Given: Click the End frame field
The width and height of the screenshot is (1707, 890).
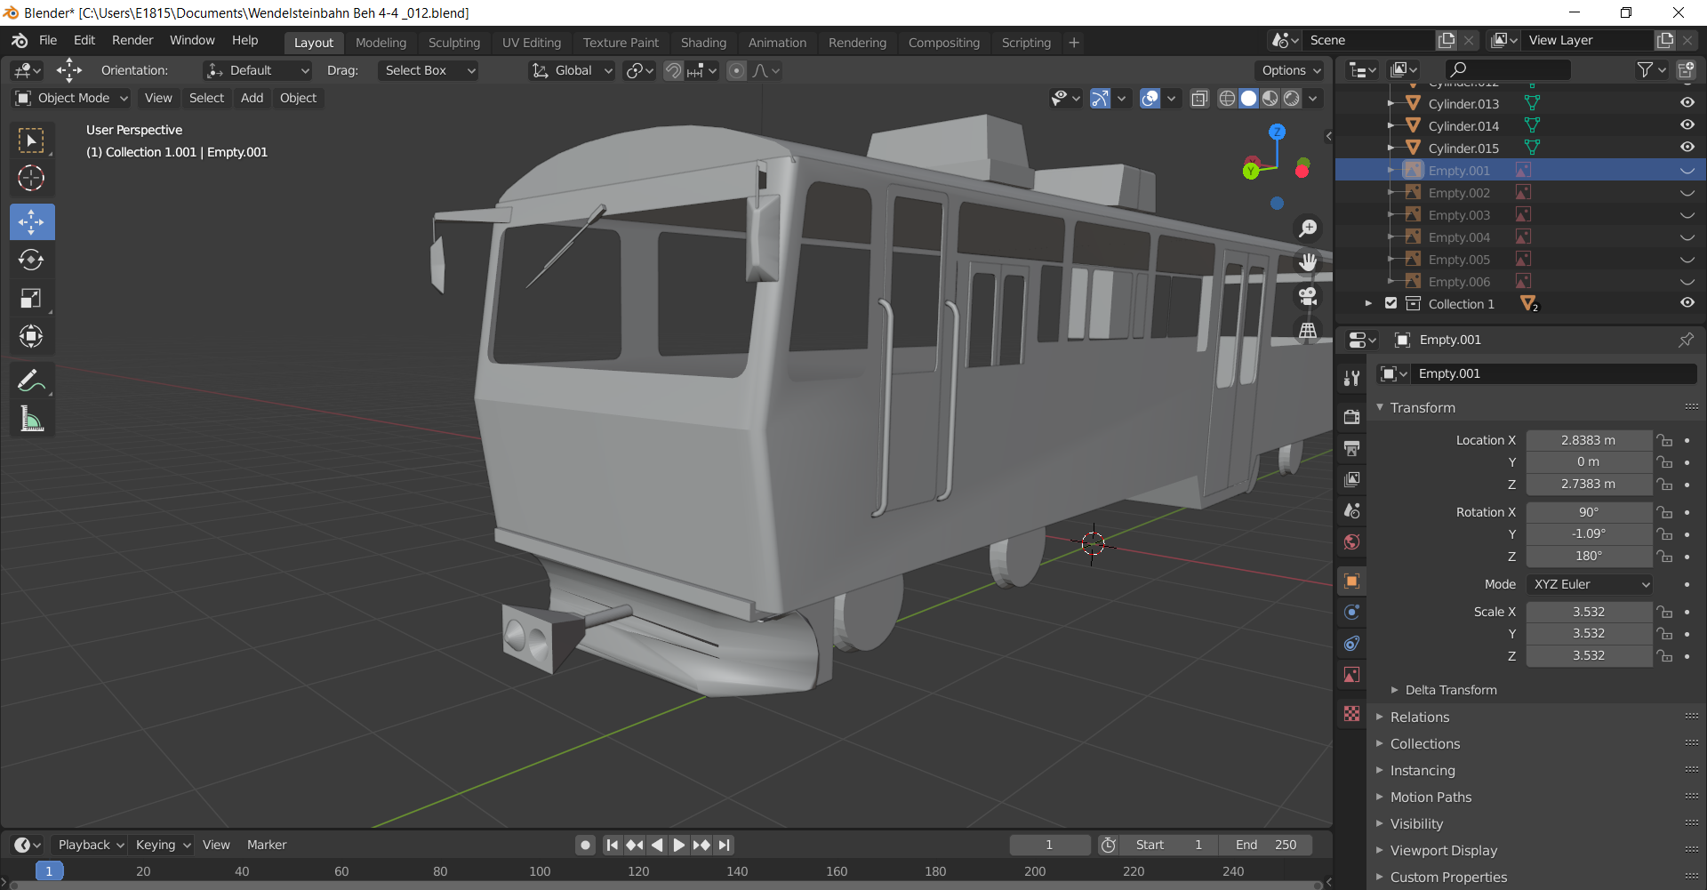Looking at the screenshot, I should pyautogui.click(x=1266, y=845).
